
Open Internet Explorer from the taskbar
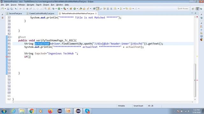(x=13, y=111)
